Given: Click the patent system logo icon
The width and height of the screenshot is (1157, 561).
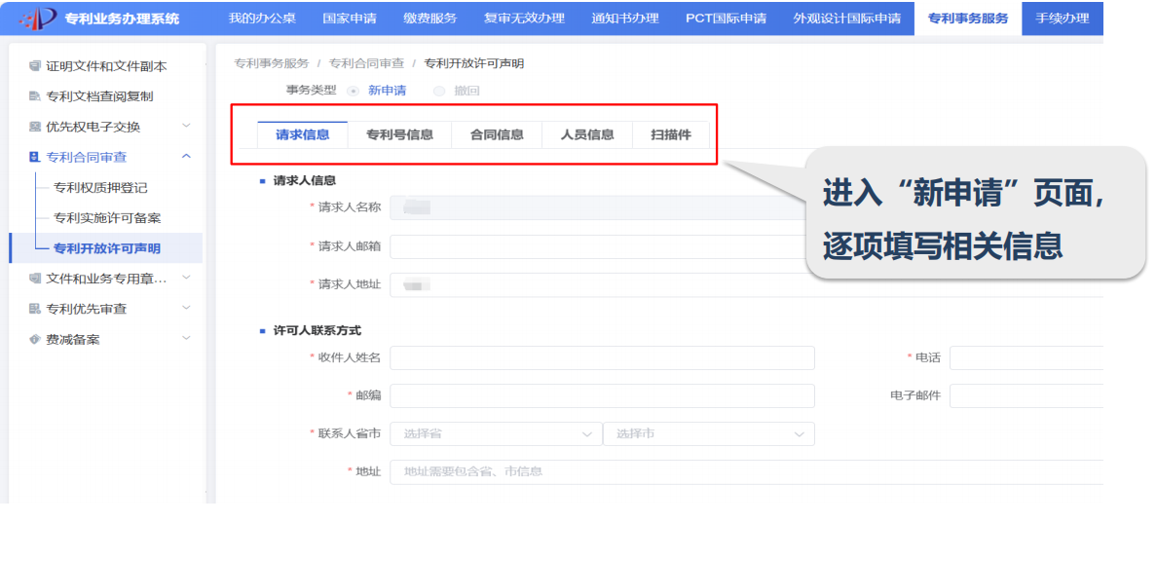Looking at the screenshot, I should [38, 19].
